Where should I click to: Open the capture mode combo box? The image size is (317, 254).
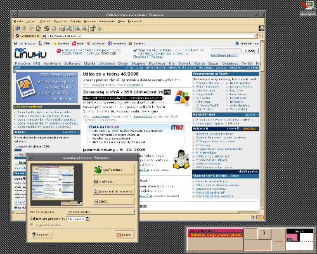(x=101, y=211)
